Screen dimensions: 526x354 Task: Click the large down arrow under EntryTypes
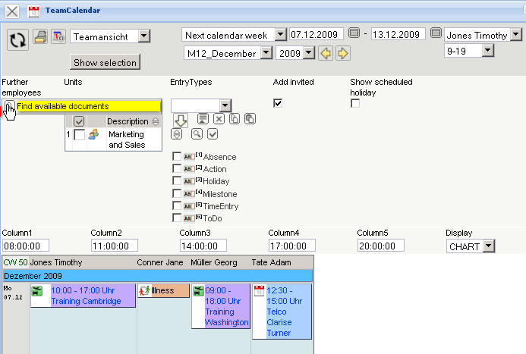click(180, 120)
